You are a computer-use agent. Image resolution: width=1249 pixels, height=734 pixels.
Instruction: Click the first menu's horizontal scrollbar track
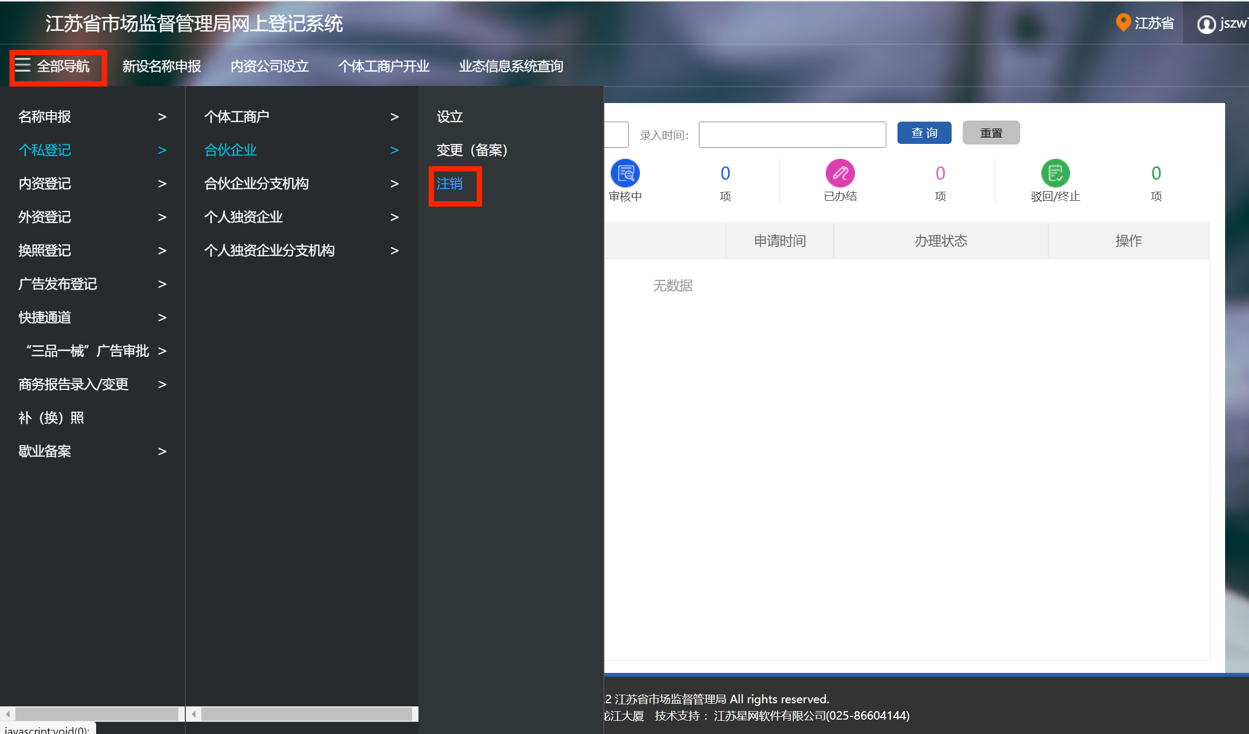pyautogui.click(x=96, y=714)
